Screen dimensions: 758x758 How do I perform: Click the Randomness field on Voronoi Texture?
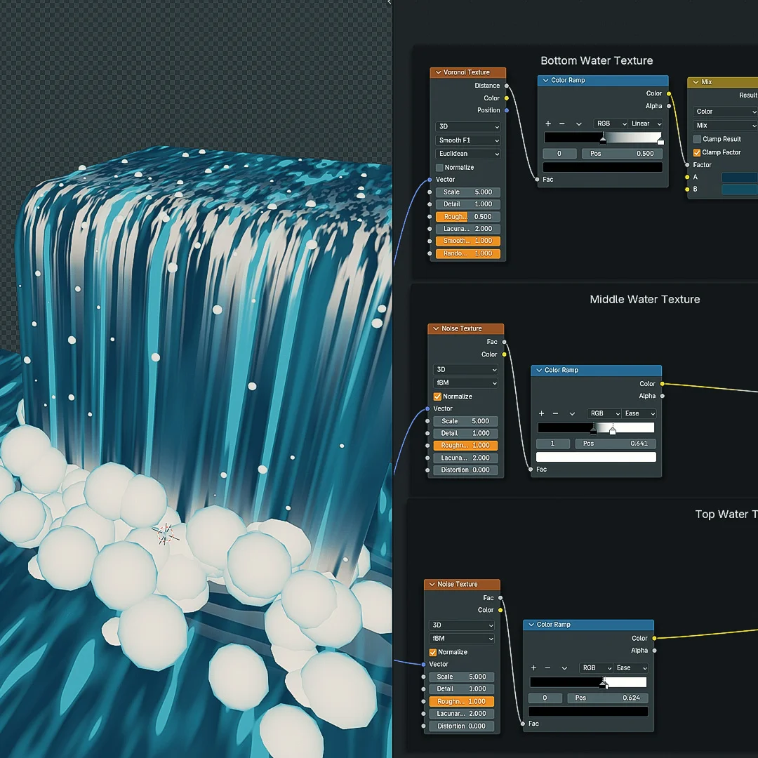tap(468, 253)
